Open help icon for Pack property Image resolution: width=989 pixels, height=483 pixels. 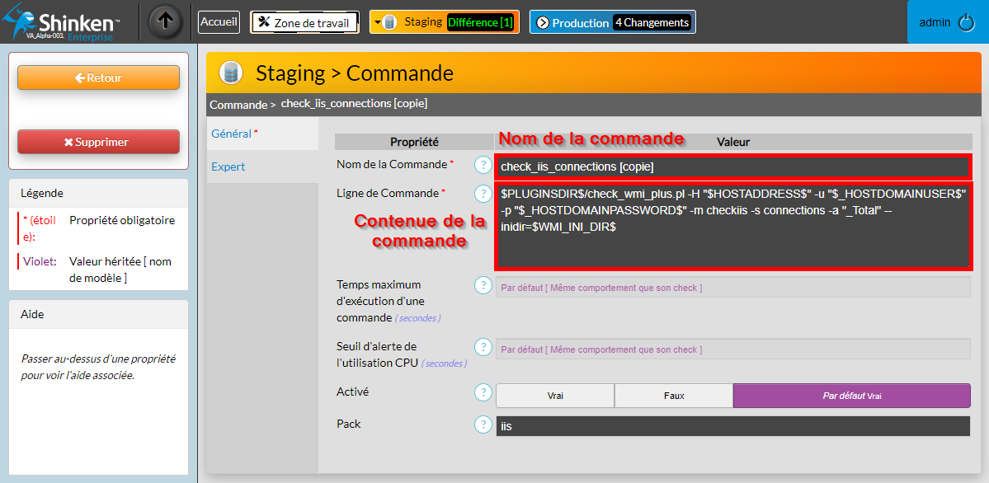pos(483,424)
